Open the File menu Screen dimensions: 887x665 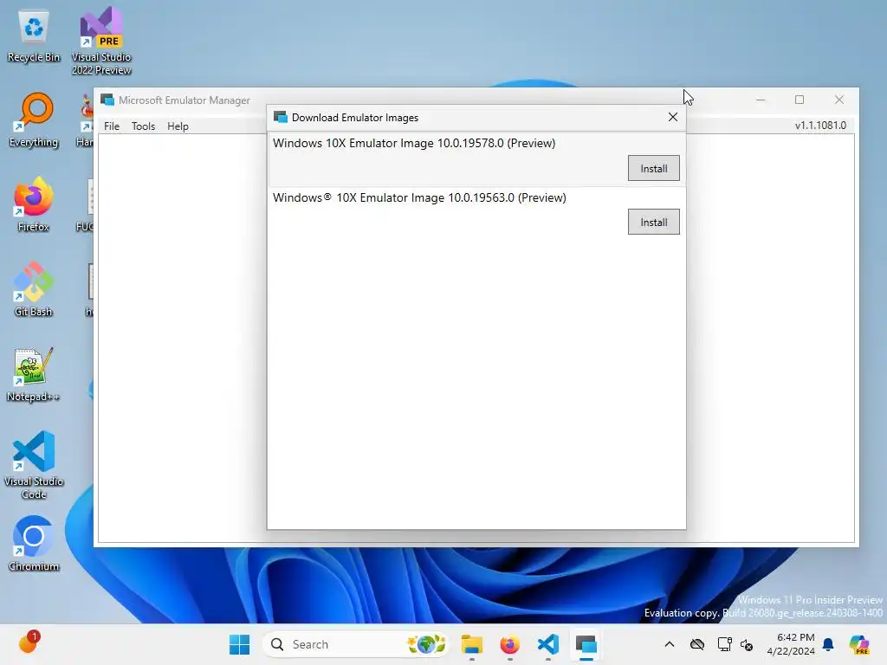tap(112, 126)
